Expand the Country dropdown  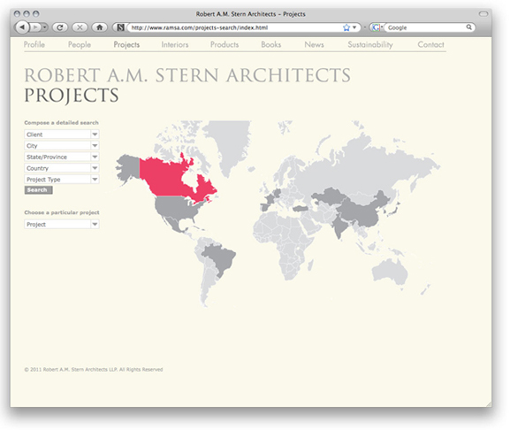pos(62,168)
